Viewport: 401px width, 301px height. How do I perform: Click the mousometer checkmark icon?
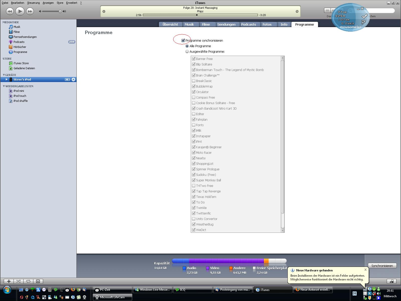pyautogui.click(x=364, y=16)
